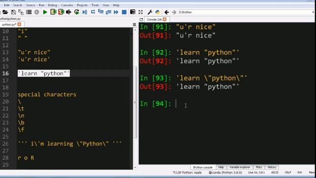Click ASCII encoding status entry
316x178 pixels.
click(275, 173)
